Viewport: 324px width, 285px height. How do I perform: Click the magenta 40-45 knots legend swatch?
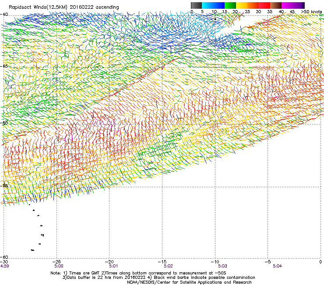pyautogui.click(x=287, y=5)
